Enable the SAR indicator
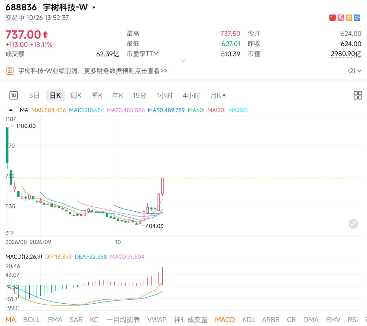The width and height of the screenshot is (367, 326). (76, 320)
